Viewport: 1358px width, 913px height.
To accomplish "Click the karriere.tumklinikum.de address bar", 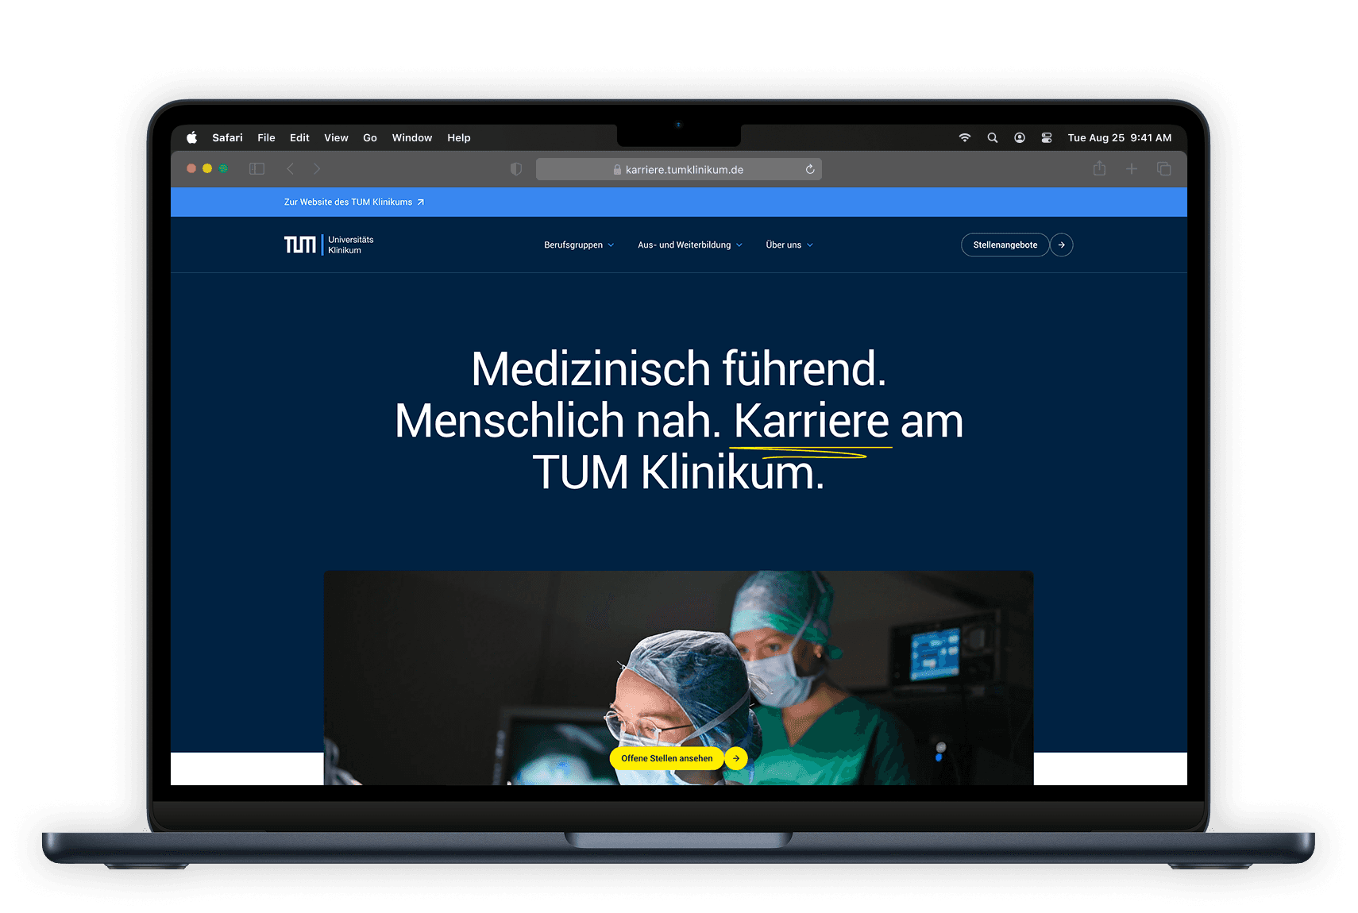I will [x=679, y=169].
